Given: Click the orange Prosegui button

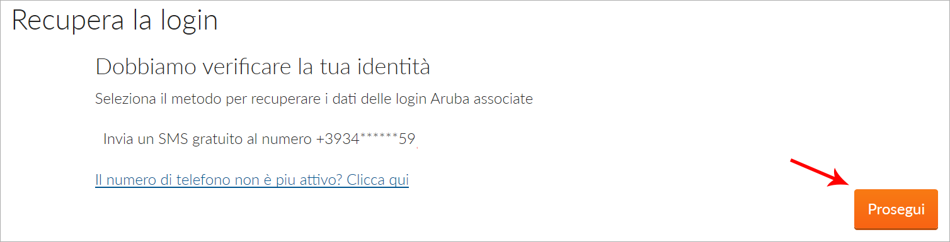Looking at the screenshot, I should tap(896, 209).
